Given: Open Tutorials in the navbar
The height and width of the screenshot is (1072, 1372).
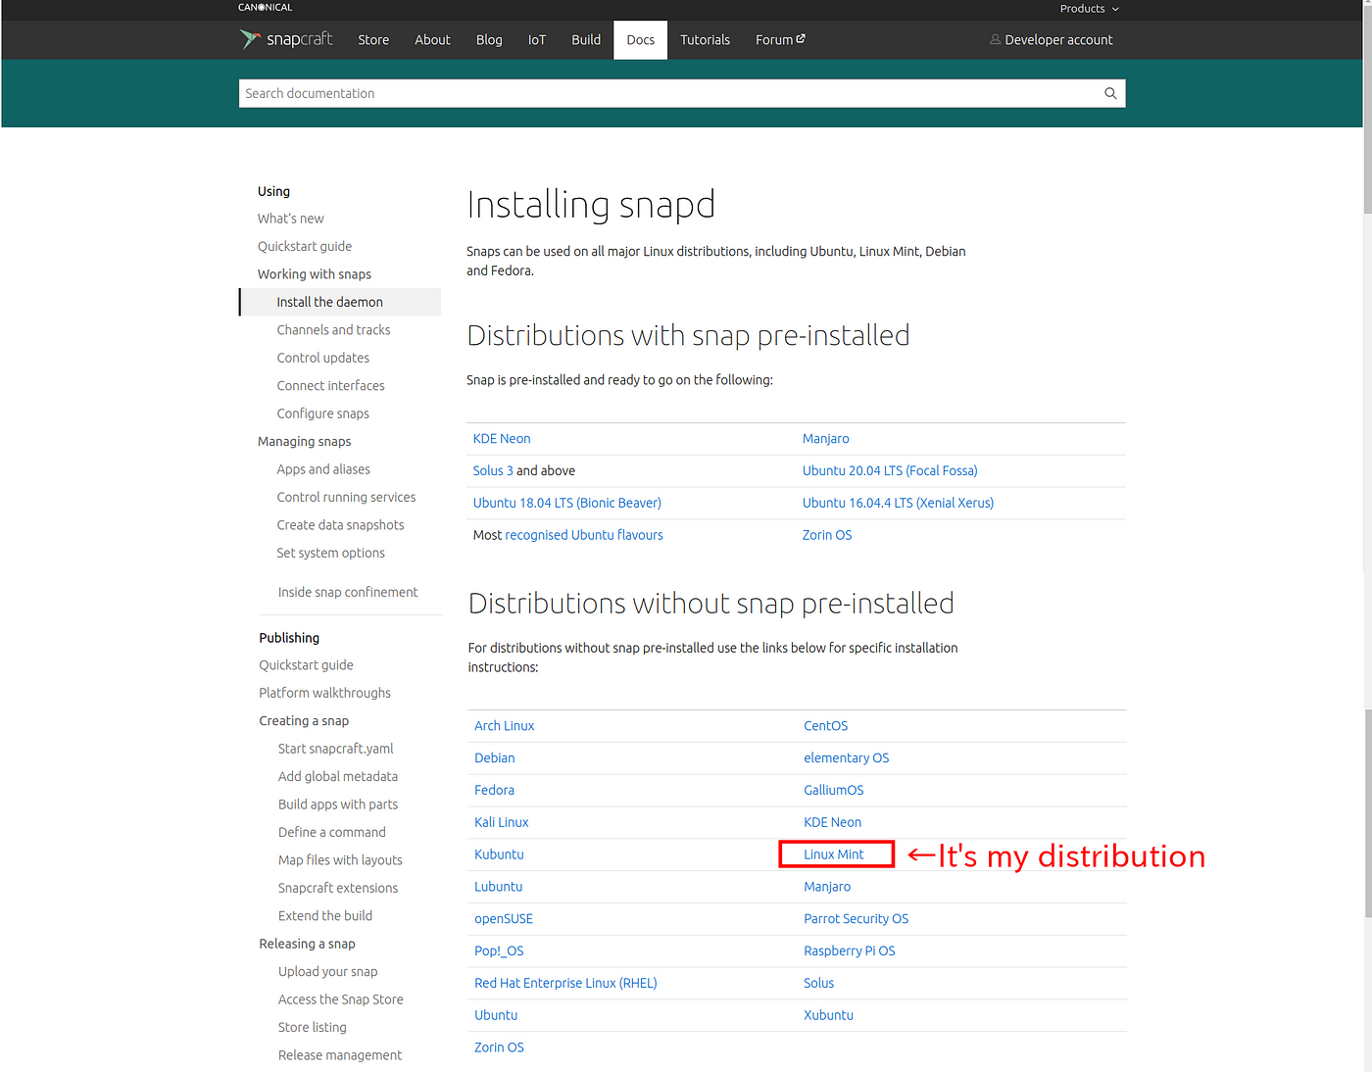Looking at the screenshot, I should [x=706, y=40].
